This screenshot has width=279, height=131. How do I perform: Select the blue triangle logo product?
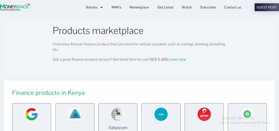coord(75,114)
